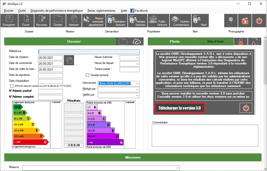Image resolution: width=267 pixels, height=171 pixels.
Task: Click the Date de visite du bien field
Action: (50, 70)
